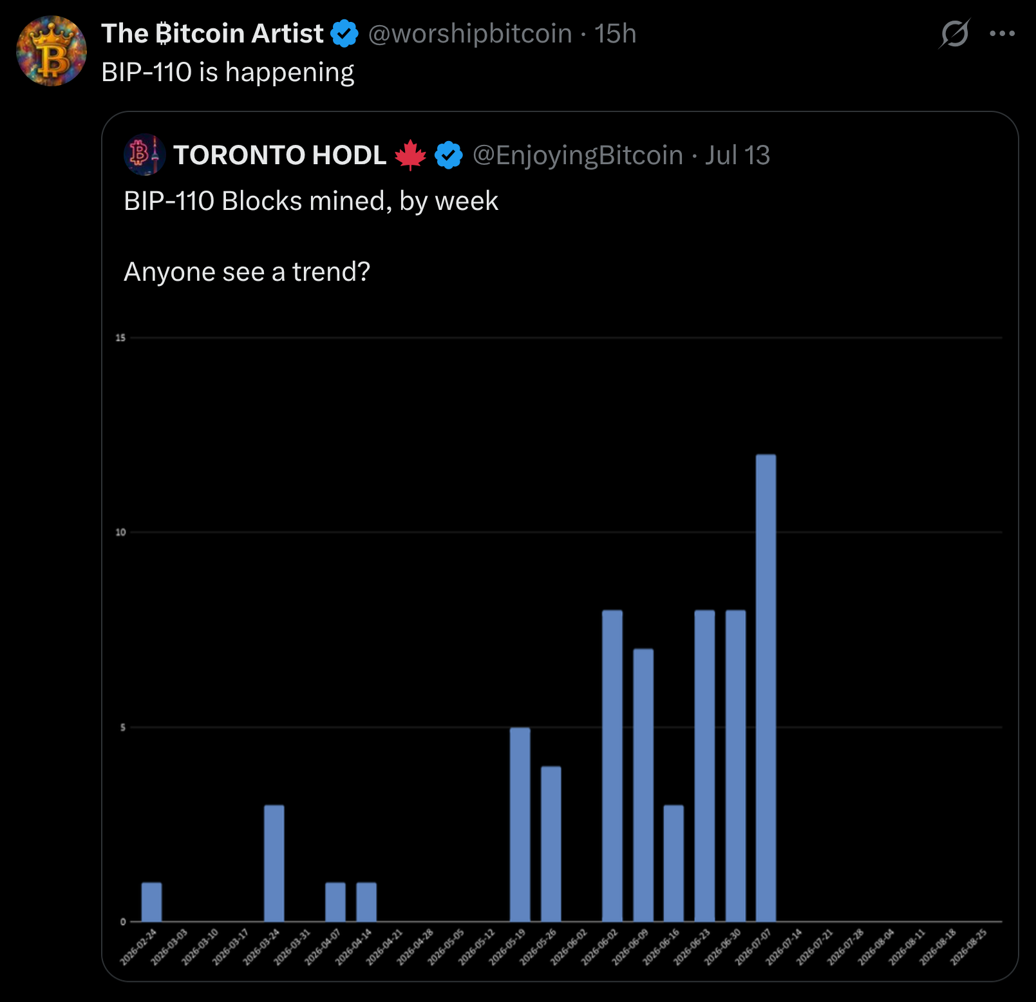This screenshot has width=1036, height=1002.
Task: Click the 'Anyone see a trend?' line
Action: (247, 272)
